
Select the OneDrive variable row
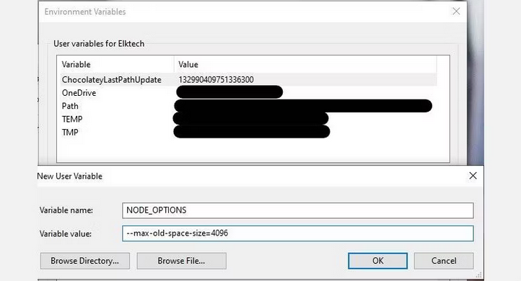(247, 93)
